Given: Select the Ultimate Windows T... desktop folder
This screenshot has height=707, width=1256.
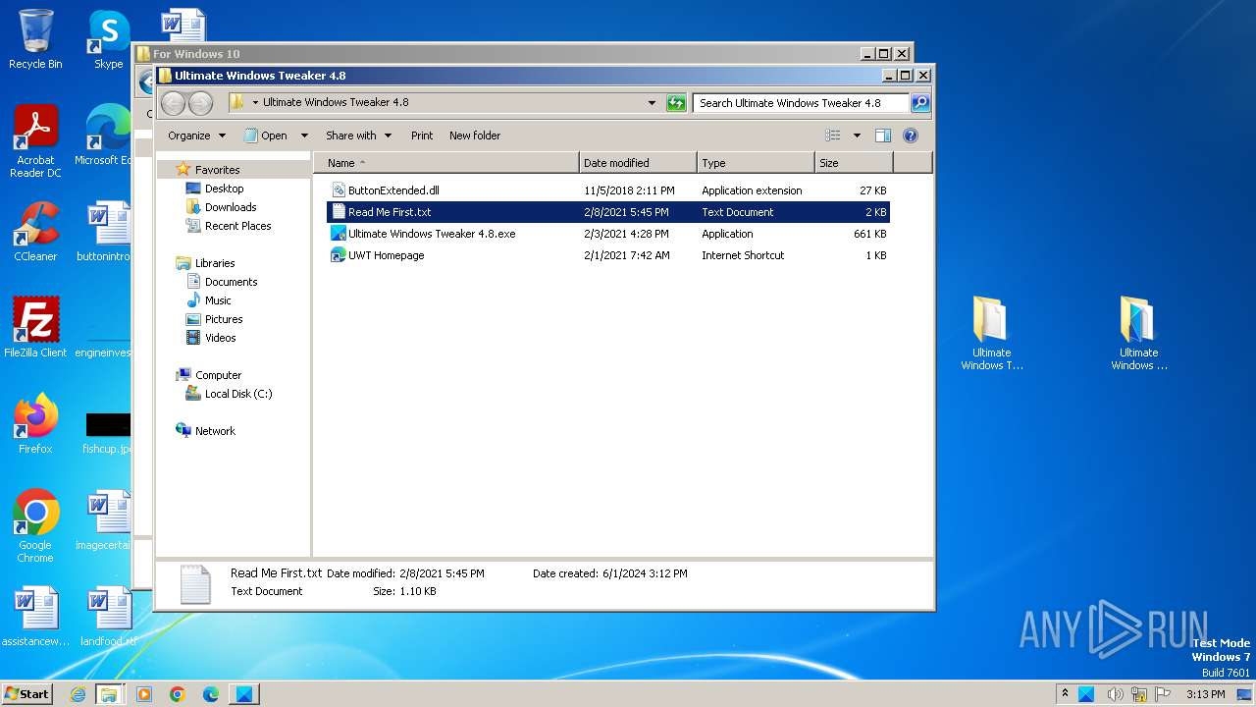Looking at the screenshot, I should click(x=991, y=334).
